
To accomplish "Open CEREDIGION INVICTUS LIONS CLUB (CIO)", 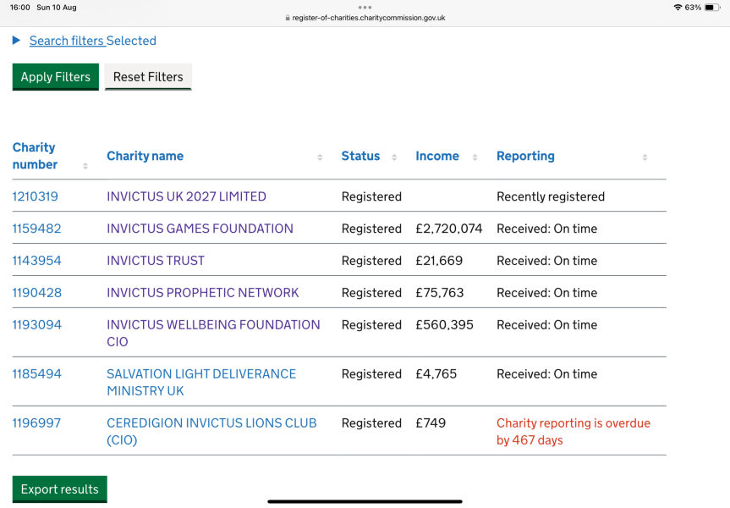I will (211, 432).
